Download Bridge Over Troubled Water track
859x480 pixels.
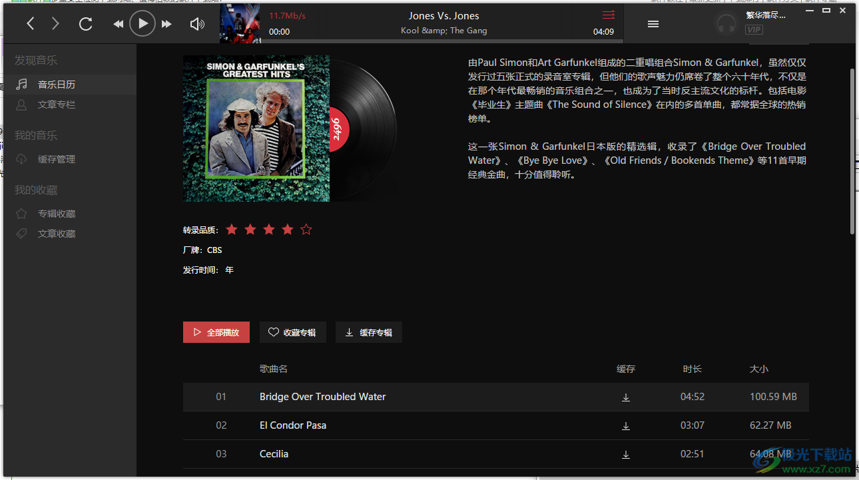626,397
